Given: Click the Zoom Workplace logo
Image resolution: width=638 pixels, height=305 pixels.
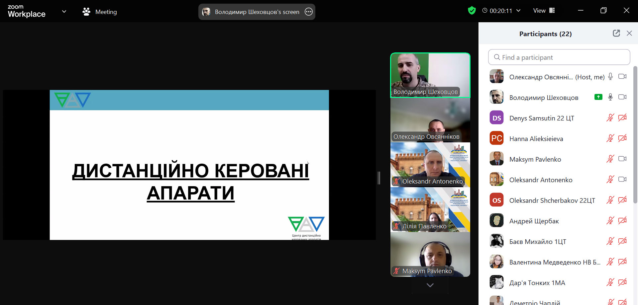Looking at the screenshot, I should 27,11.
